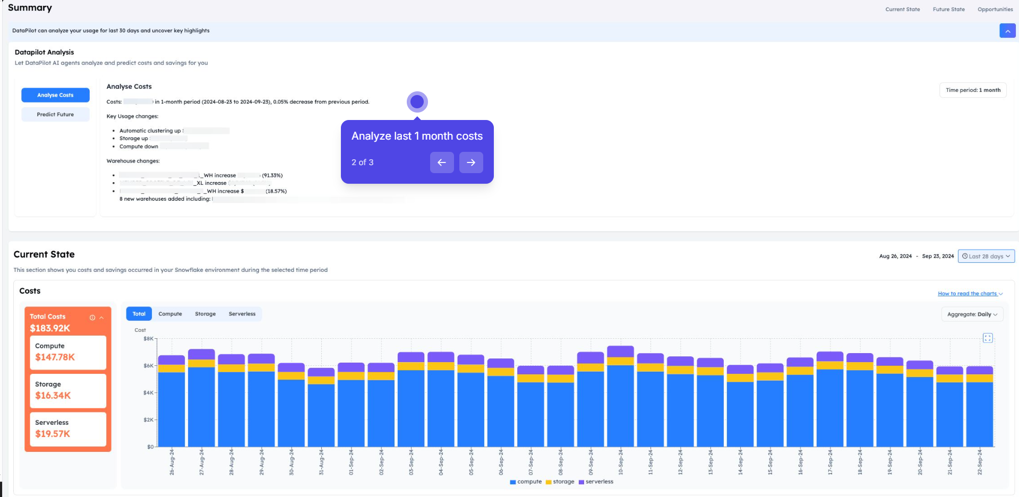Jump to Opportunities section link
Viewport: 1019px width, 497px height.
click(x=995, y=10)
